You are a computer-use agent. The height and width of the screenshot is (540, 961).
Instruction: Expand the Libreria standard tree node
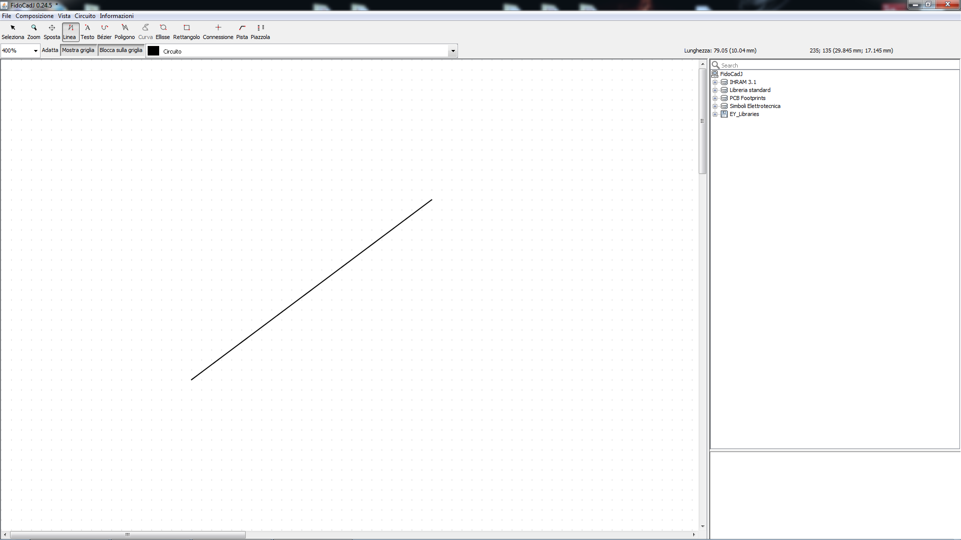(715, 90)
